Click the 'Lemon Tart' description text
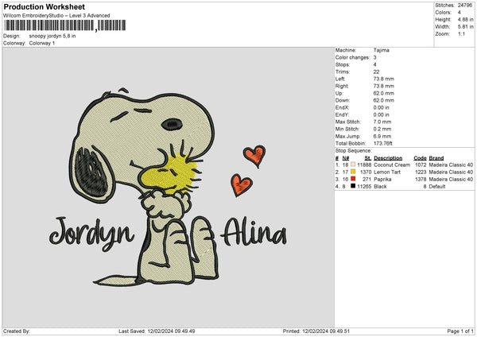 387,172
